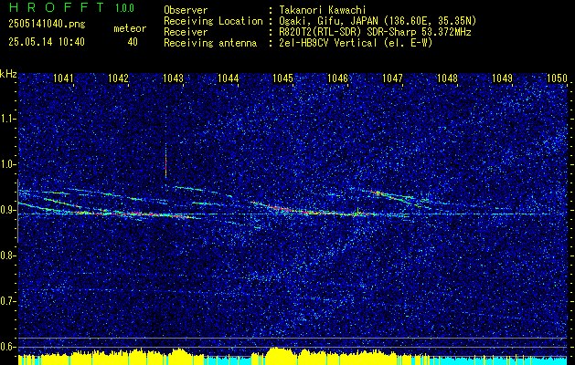Click the meteor count label

(130, 28)
